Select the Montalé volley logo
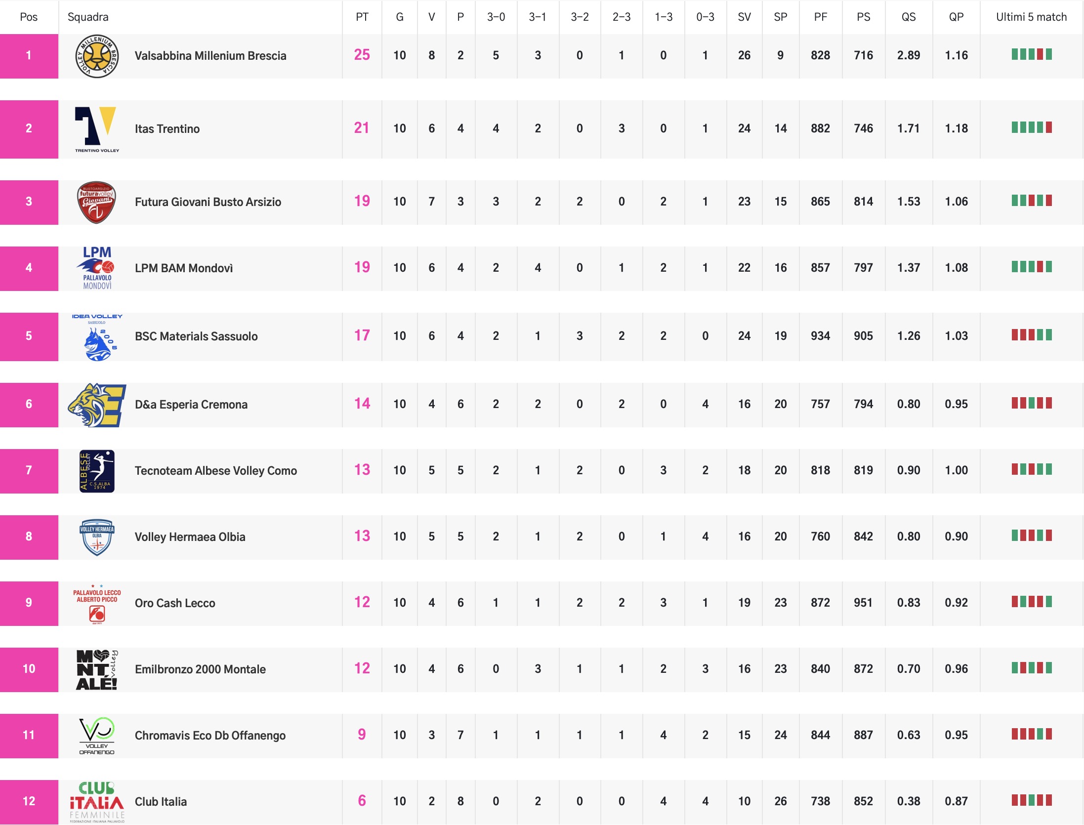 click(x=97, y=669)
